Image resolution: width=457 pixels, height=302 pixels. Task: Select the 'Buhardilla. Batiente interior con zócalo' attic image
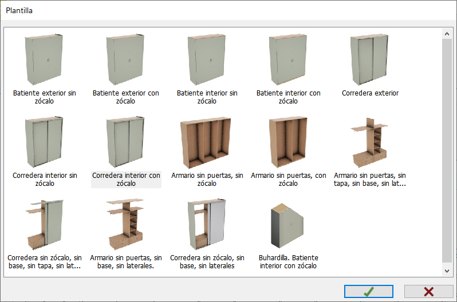(x=287, y=225)
